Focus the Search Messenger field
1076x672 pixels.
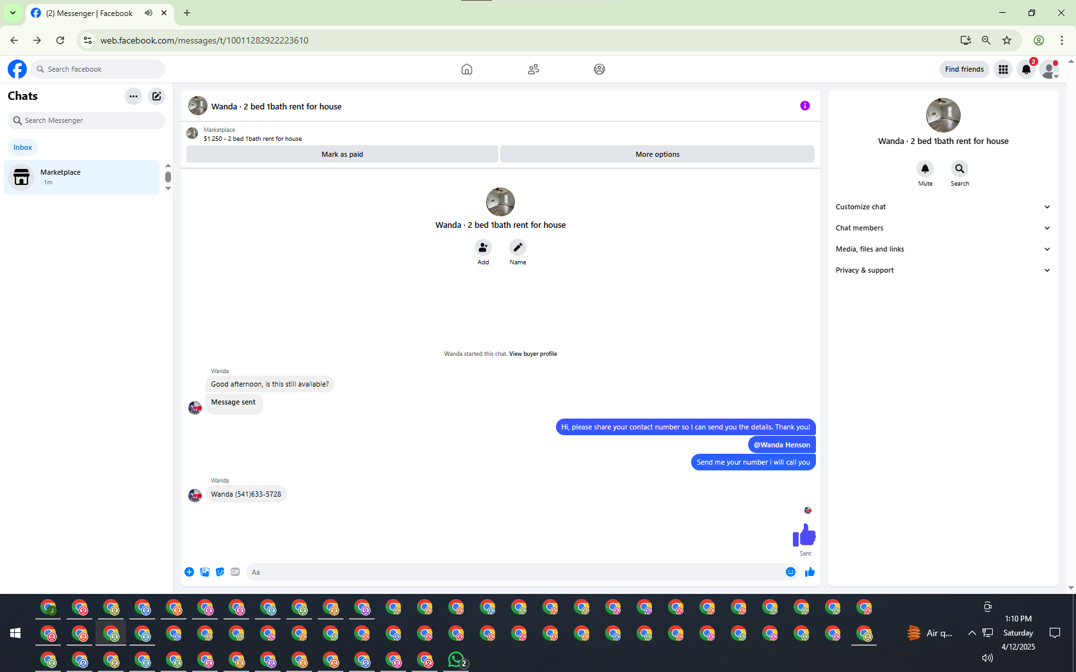pos(86,120)
